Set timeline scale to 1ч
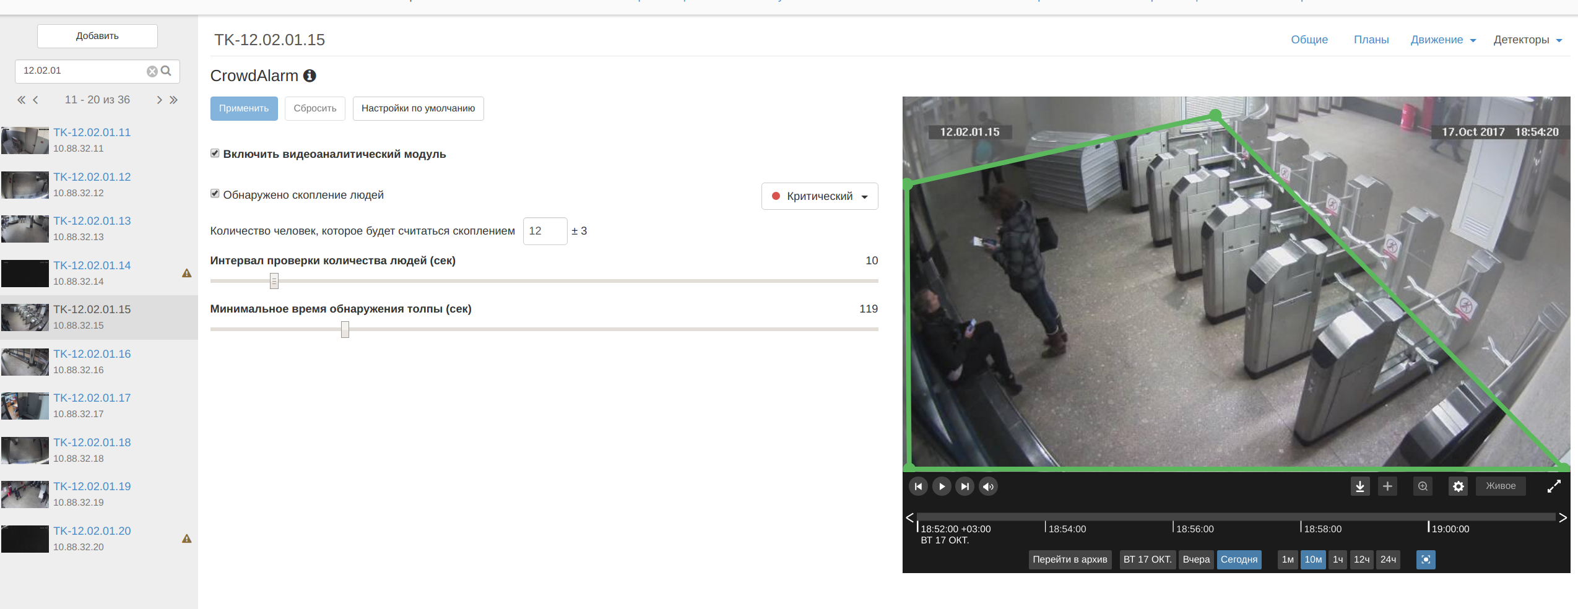 (x=1338, y=559)
